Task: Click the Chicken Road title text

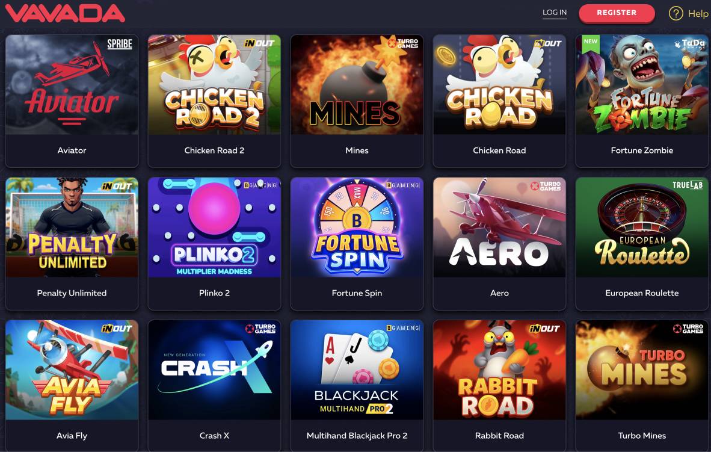Action: (x=499, y=150)
